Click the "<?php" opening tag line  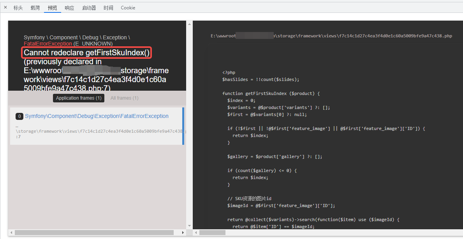[x=229, y=72]
